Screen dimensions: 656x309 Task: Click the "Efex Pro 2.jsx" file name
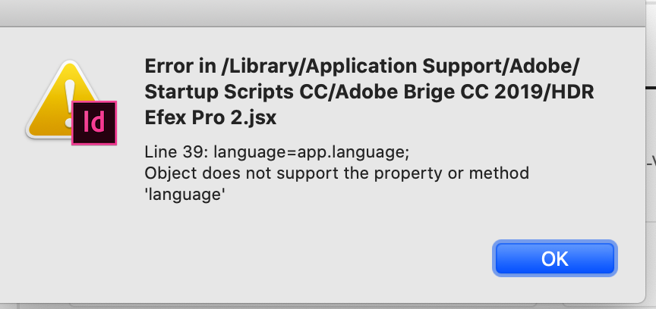pos(210,119)
